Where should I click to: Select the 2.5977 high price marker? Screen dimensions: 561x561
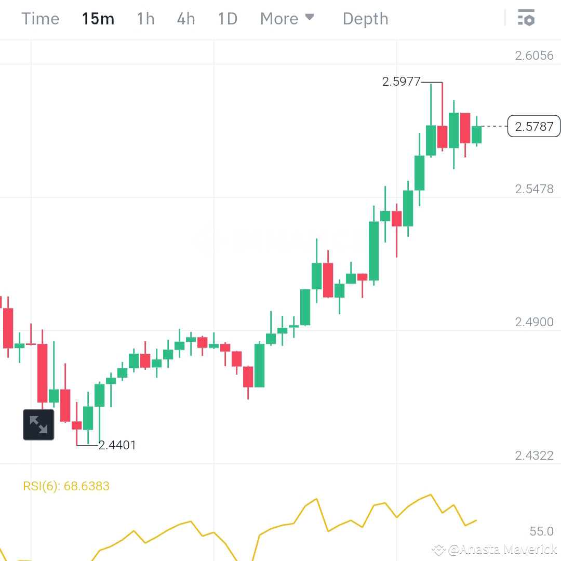402,81
